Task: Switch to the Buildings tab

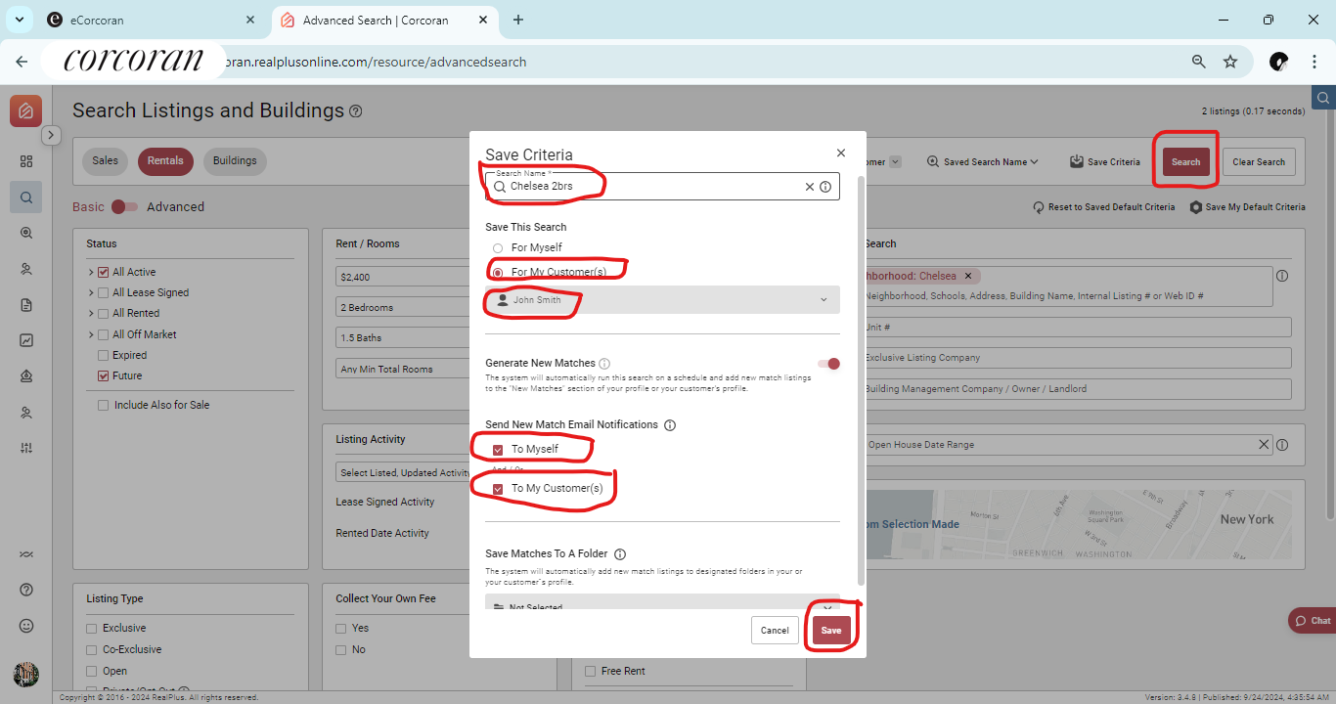Action: 235,161
